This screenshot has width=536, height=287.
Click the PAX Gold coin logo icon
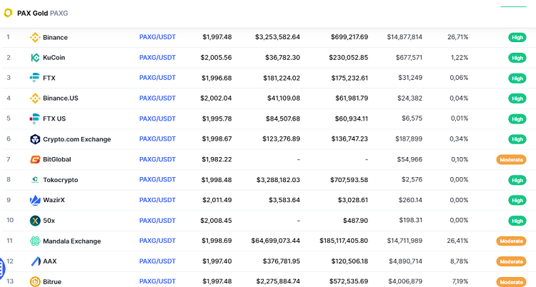tap(8, 13)
